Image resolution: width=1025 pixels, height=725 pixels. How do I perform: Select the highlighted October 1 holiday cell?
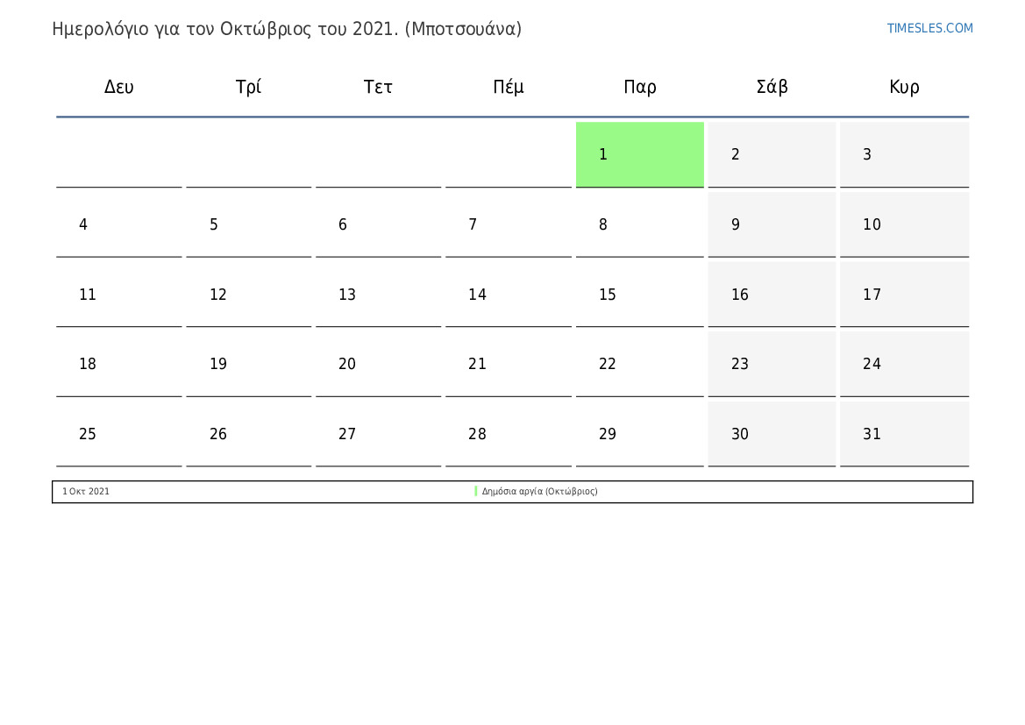(639, 154)
